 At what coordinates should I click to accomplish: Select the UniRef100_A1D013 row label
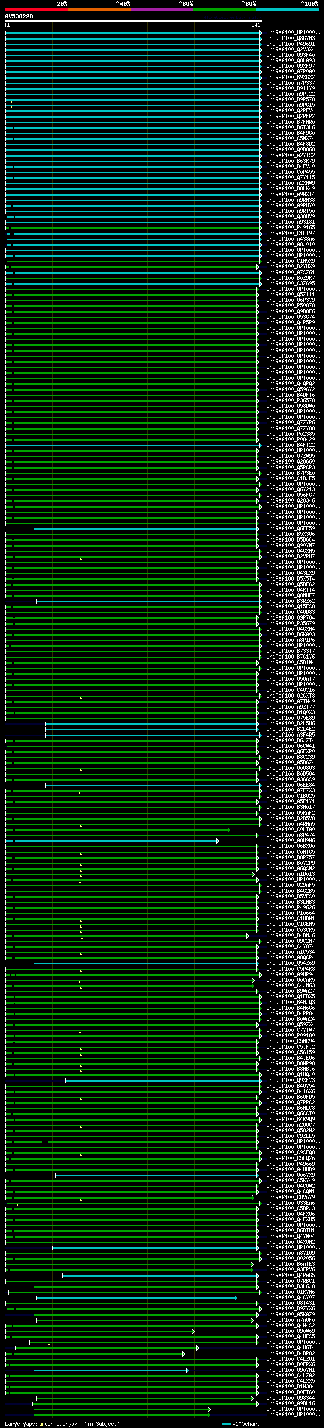pos(291,874)
